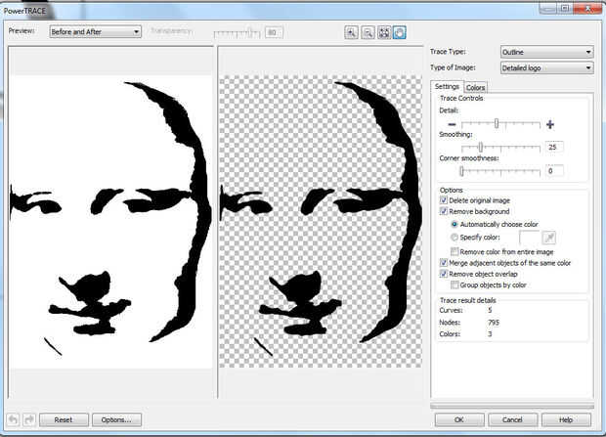Uncheck Delete original image
The width and height of the screenshot is (606, 437).
(x=445, y=199)
